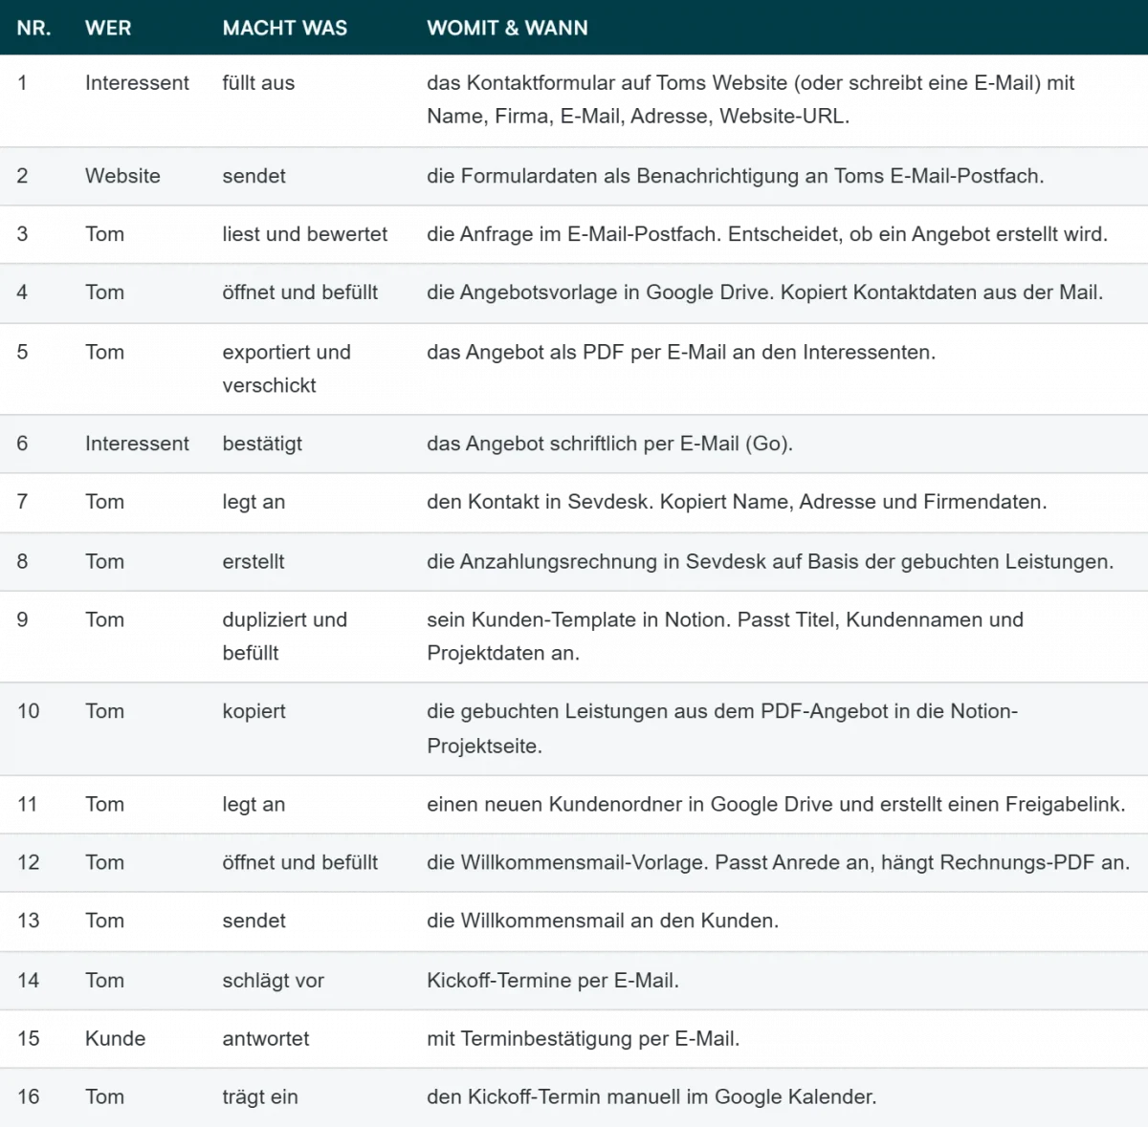This screenshot has height=1127, width=1148.
Task: Click the 'neuen Kundenordner in Google Drive' description
Action: (776, 805)
